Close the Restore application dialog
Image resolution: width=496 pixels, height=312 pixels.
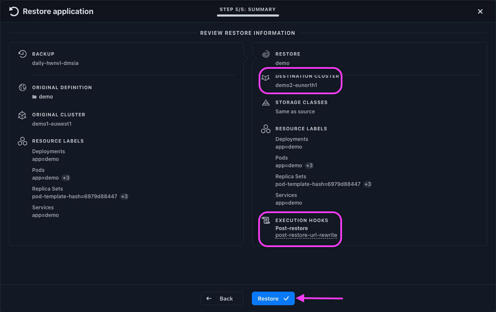480,11
